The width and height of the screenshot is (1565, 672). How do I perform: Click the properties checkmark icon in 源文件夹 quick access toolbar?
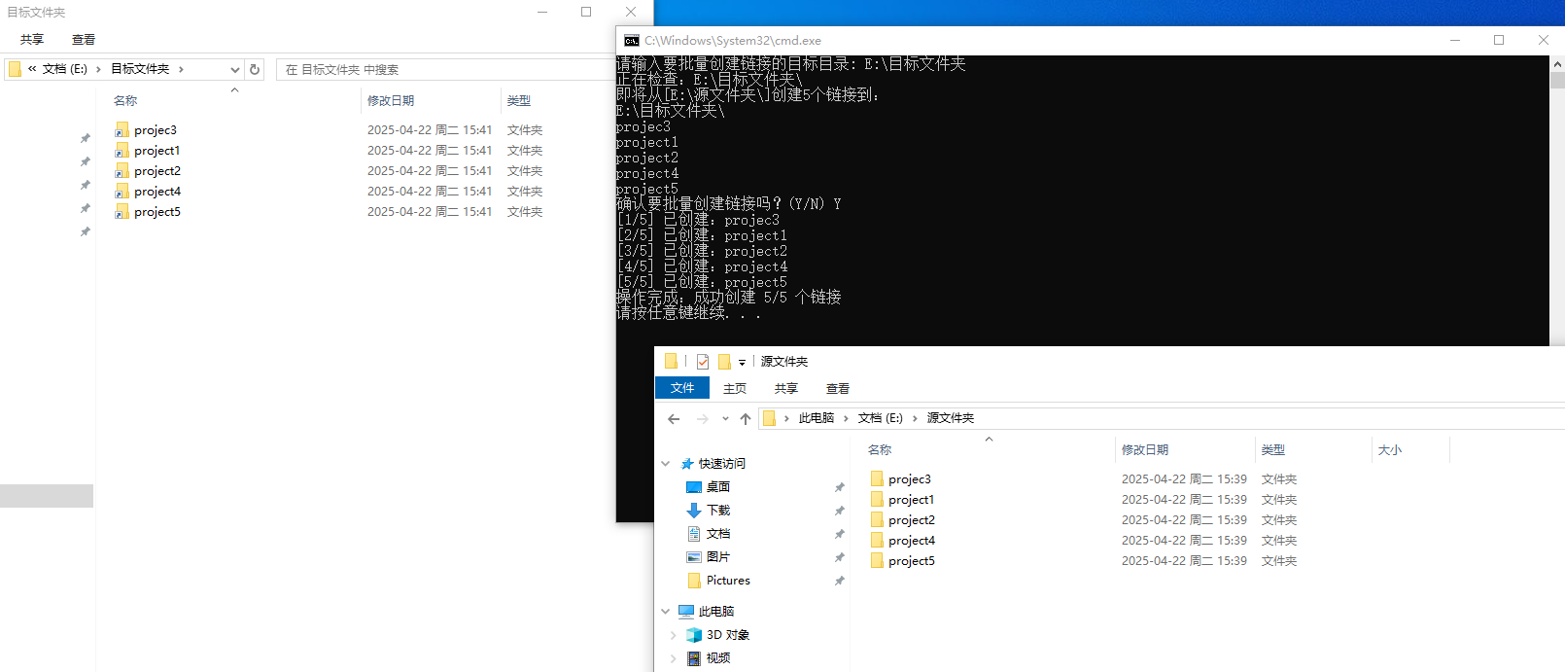click(x=703, y=361)
